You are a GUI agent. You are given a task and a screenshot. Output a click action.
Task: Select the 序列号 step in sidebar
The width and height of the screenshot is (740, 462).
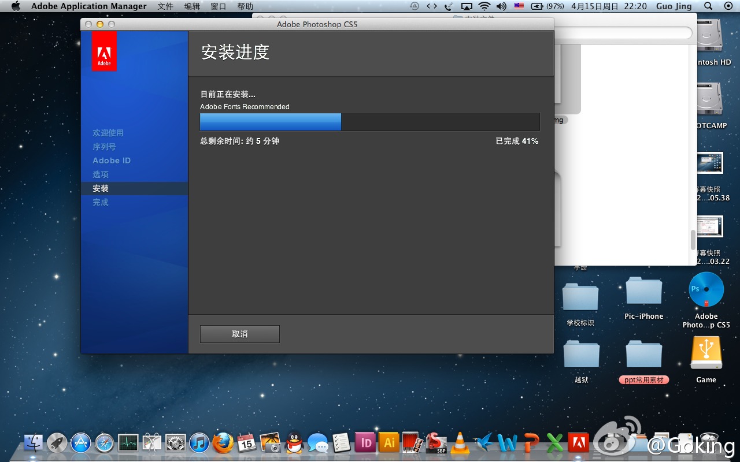click(x=104, y=147)
